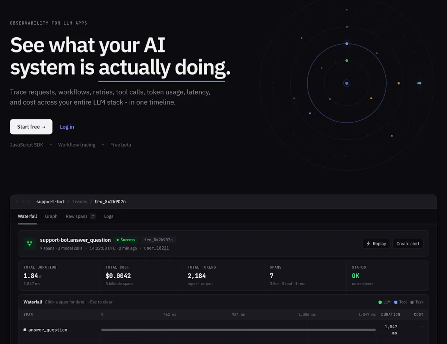This screenshot has height=344, width=447.
Task: Click the 462 ms timeline axis label
Action: point(170,315)
